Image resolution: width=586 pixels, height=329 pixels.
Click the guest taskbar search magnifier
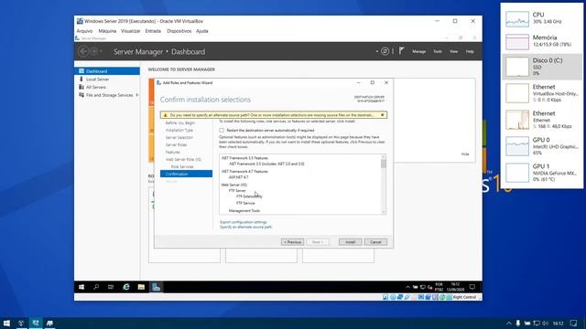click(x=96, y=287)
